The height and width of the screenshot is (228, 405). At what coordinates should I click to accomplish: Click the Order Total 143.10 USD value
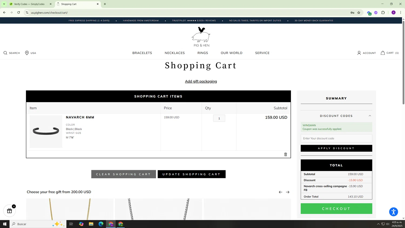tap(356, 197)
